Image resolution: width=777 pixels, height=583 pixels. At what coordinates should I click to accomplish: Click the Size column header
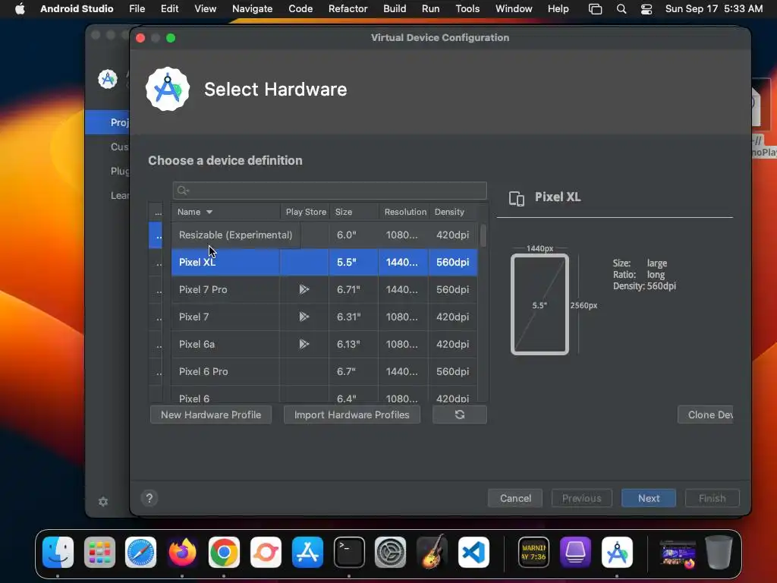354,212
